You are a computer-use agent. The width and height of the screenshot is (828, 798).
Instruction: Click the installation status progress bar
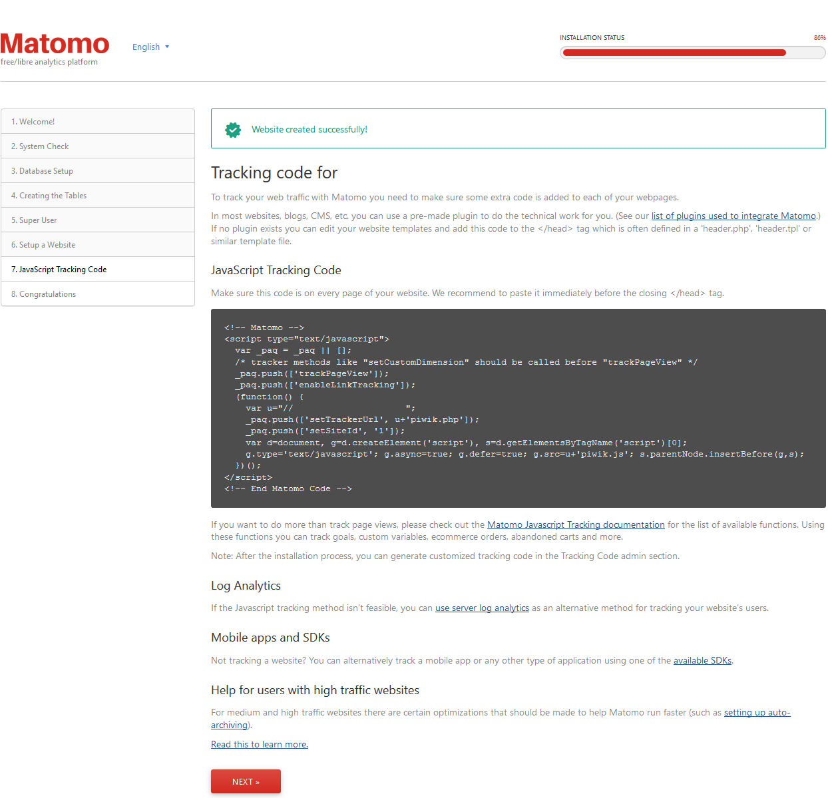click(x=692, y=53)
